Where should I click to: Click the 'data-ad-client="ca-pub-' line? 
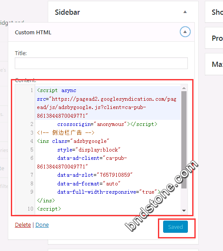[92, 158]
